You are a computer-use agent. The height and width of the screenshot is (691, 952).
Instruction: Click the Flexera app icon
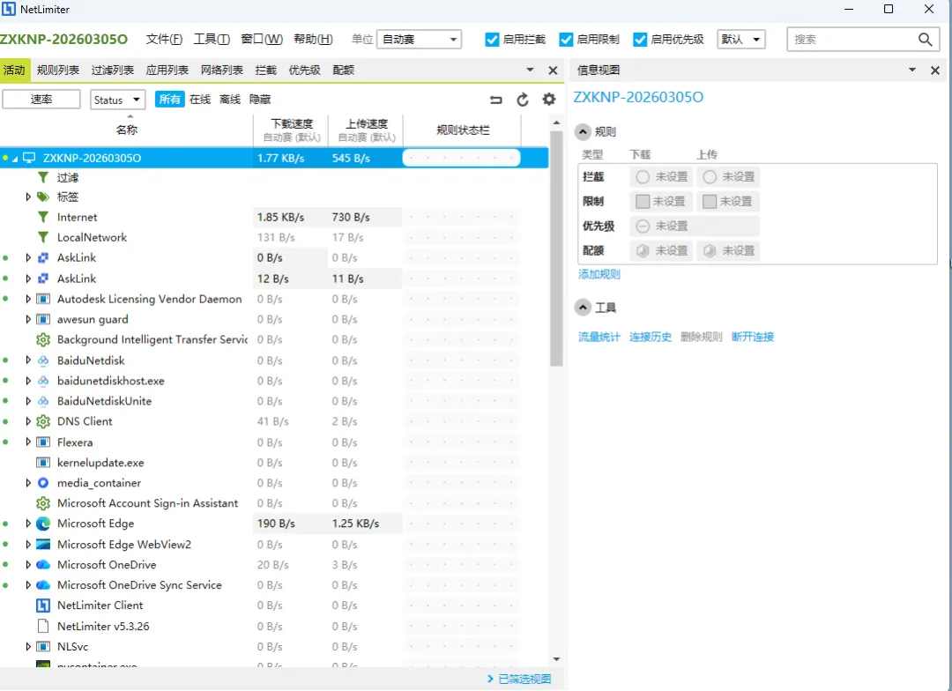coord(43,442)
